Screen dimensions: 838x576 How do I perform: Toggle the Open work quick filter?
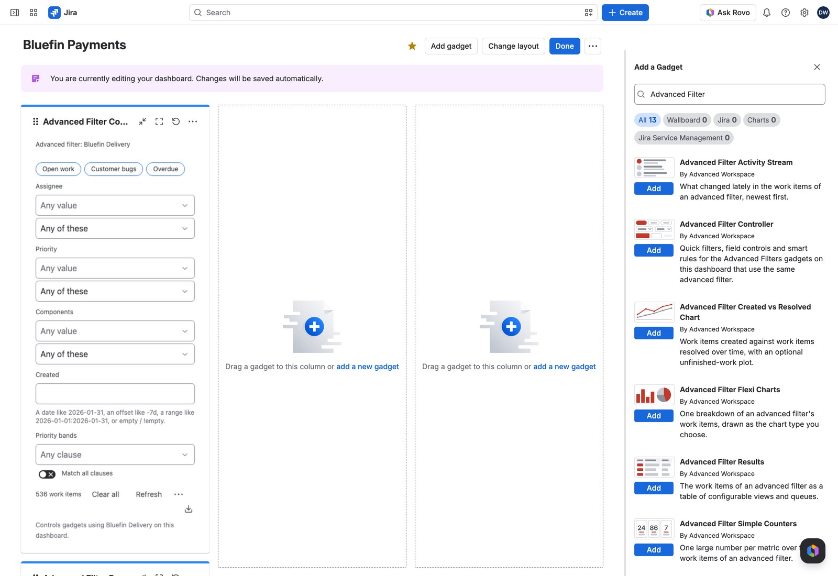[x=58, y=169]
